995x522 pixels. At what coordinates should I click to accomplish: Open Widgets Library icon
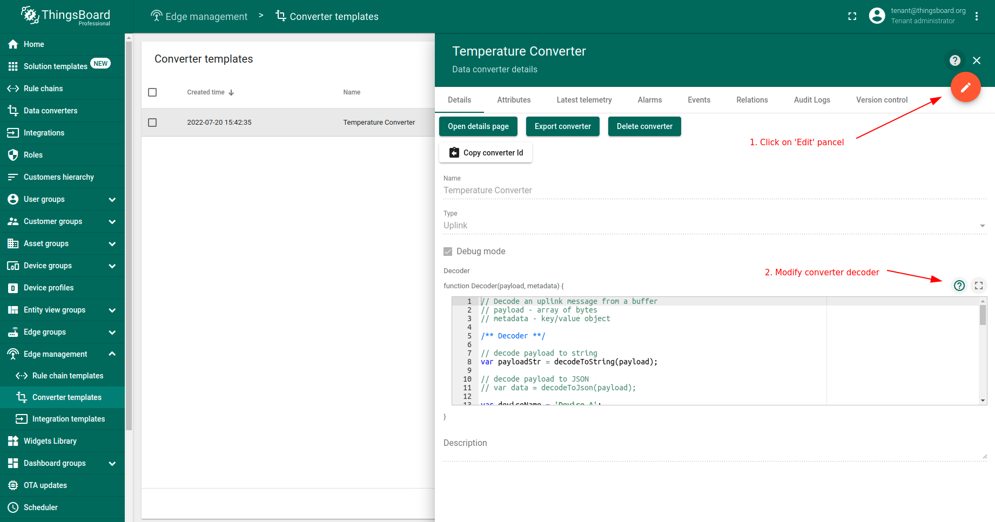click(13, 441)
